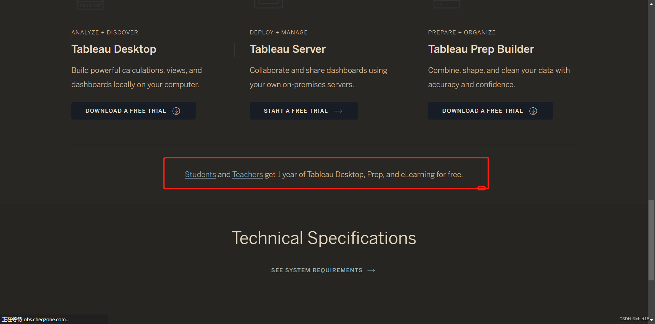Click the scrollbar down arrow
This screenshot has height=324, width=655.
coord(651,320)
